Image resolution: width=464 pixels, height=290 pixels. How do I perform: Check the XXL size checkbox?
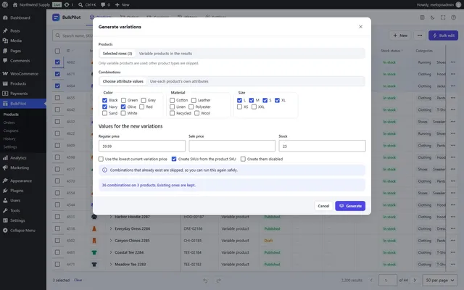tap(254, 107)
